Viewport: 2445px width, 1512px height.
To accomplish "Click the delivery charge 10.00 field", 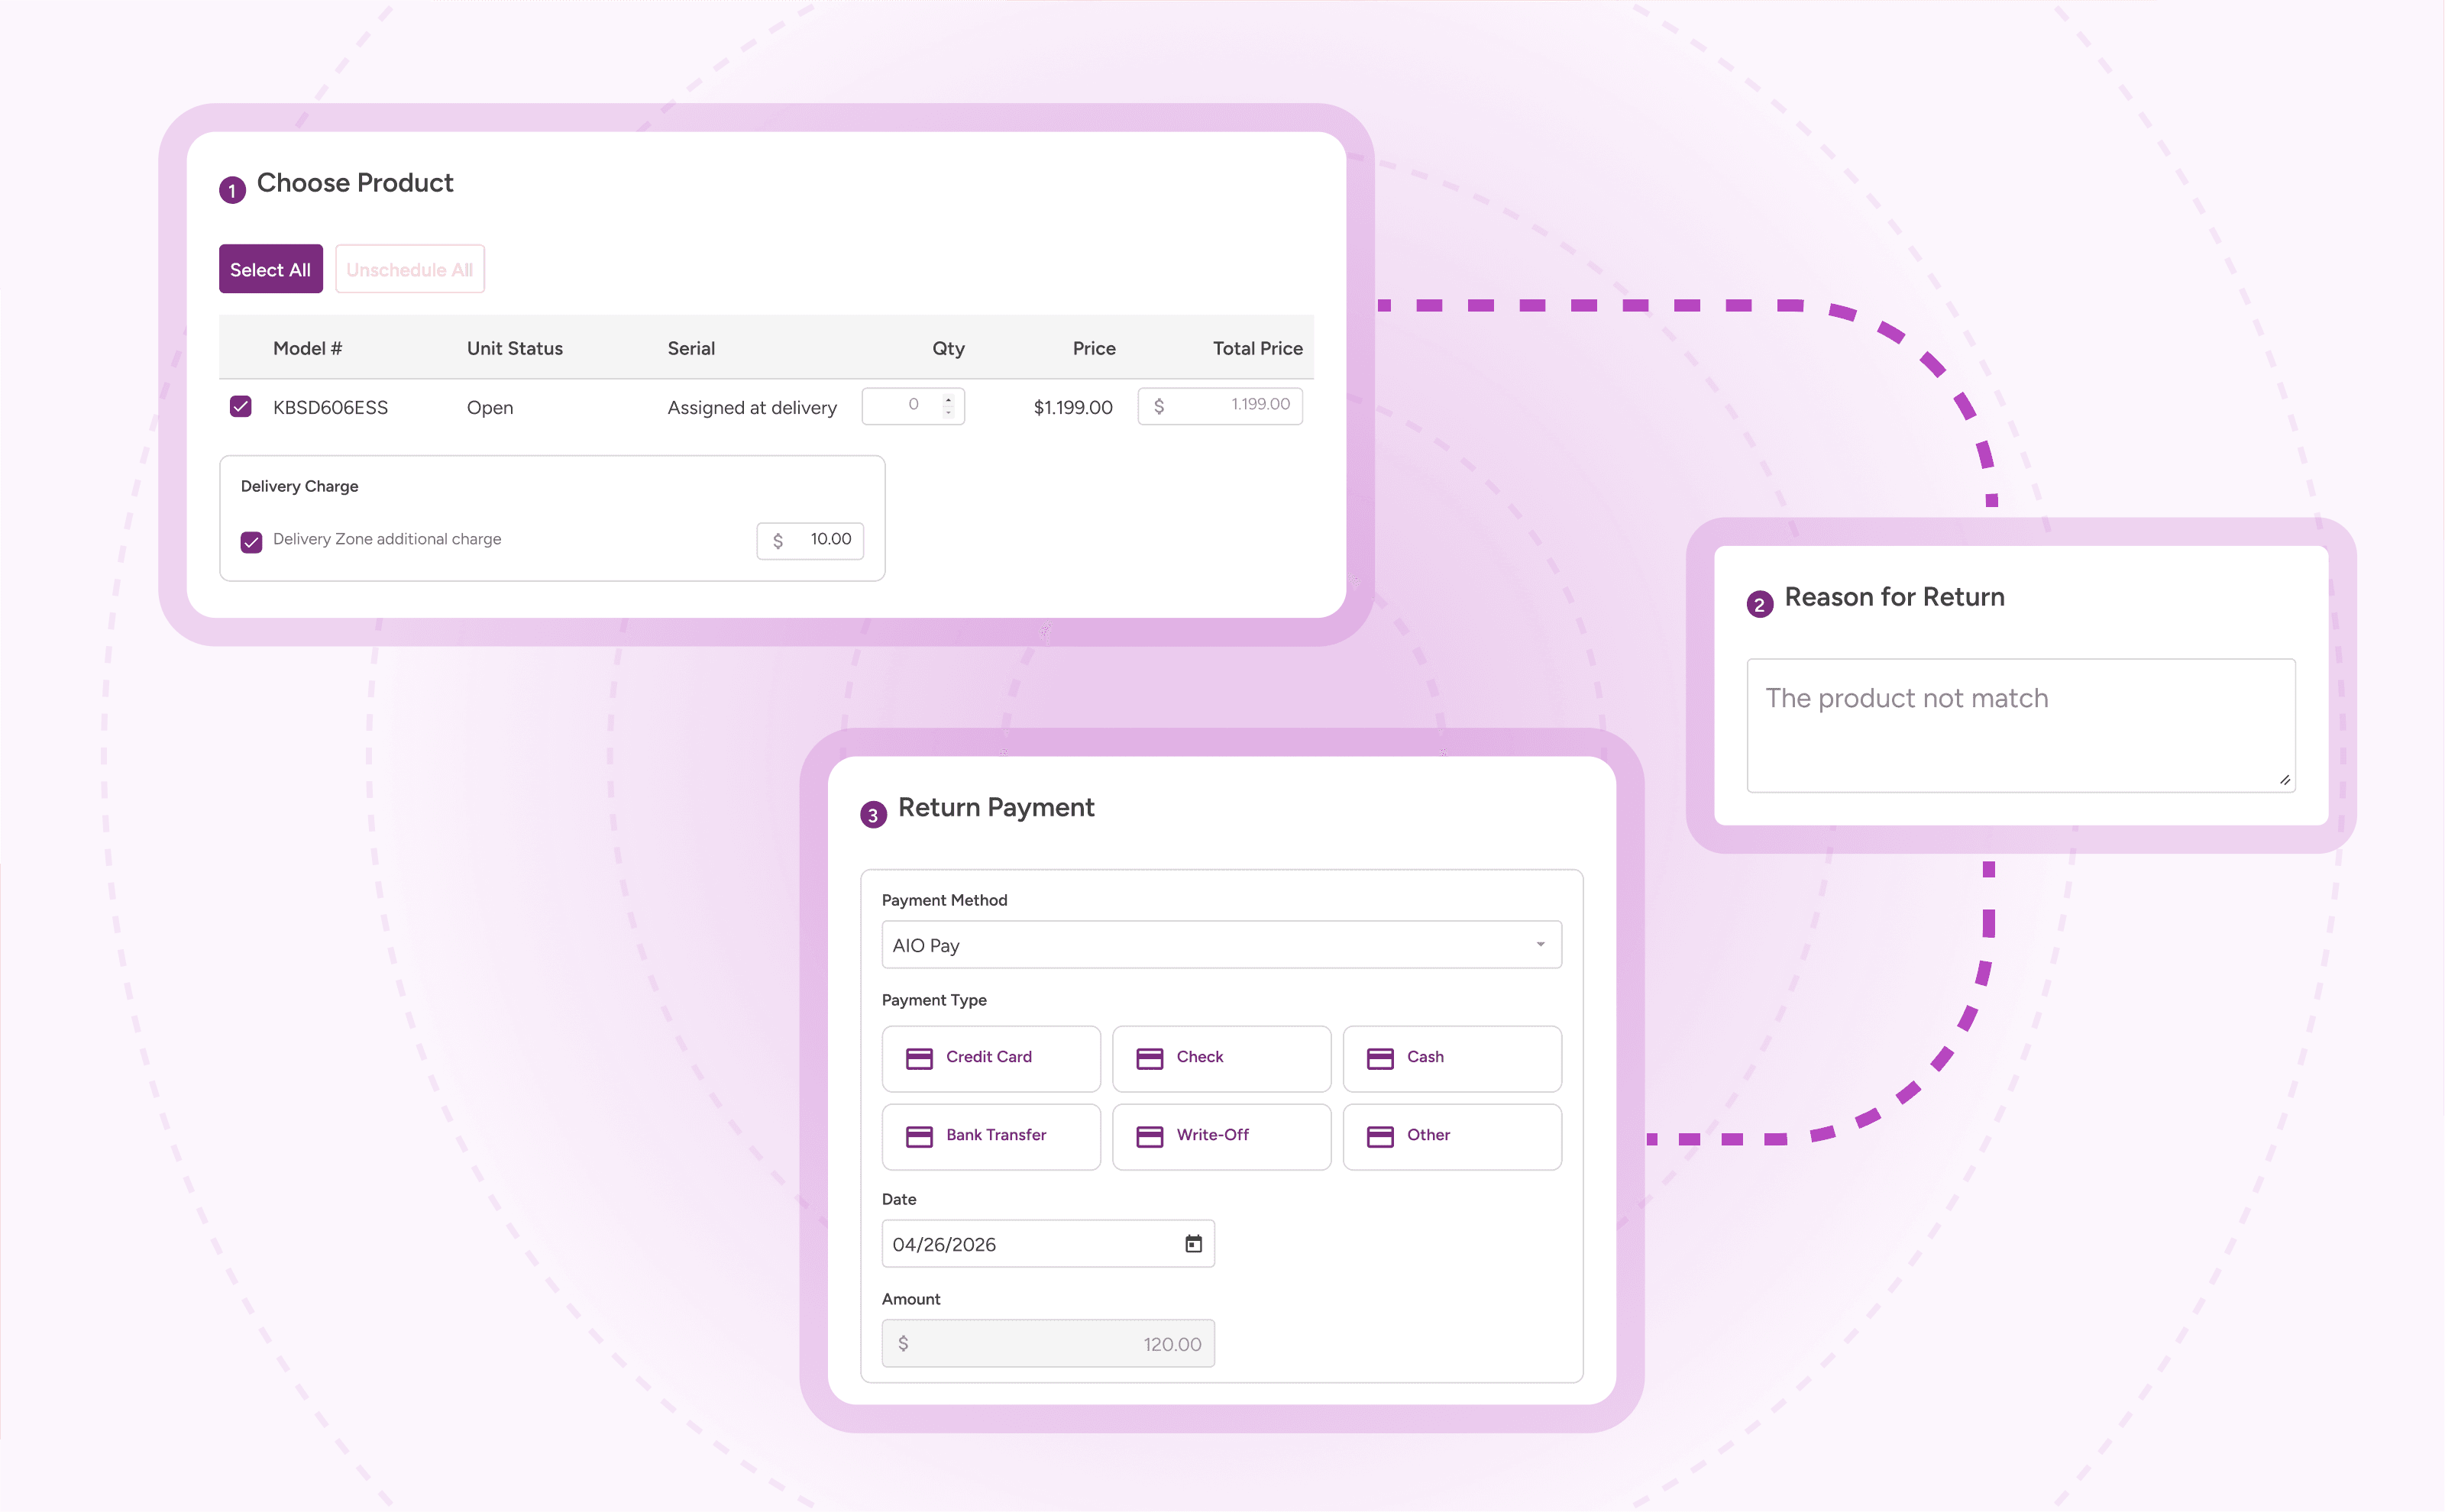I will coord(810,540).
